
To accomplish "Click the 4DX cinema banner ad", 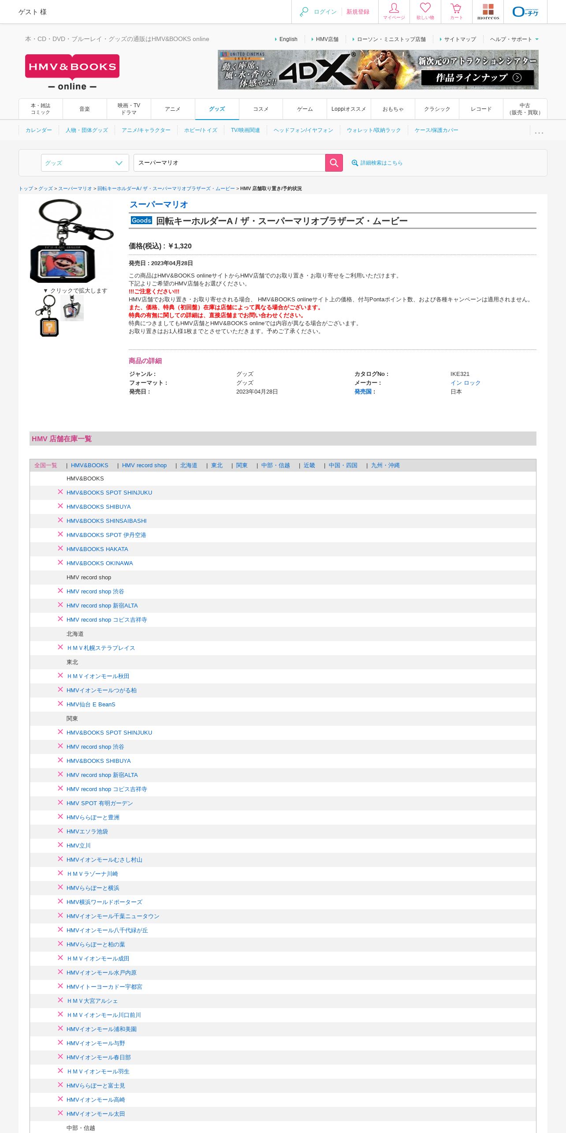I will [x=378, y=70].
